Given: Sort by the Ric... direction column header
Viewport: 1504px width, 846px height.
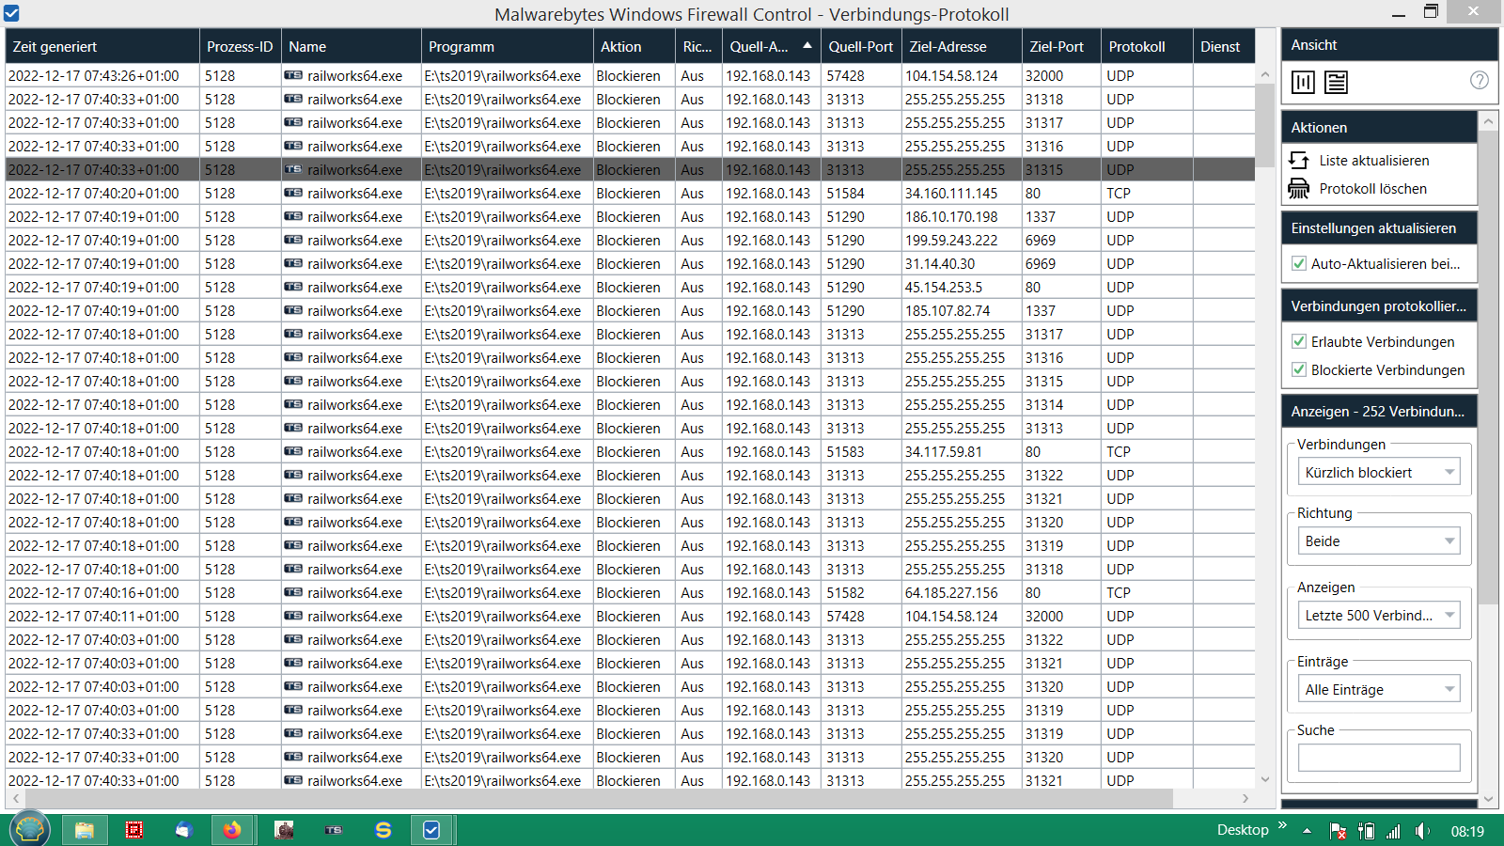Looking at the screenshot, I should pos(698,46).
